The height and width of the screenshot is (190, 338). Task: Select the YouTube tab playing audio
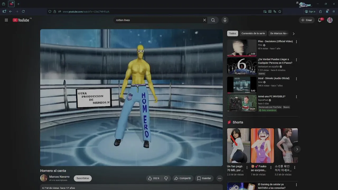pyautogui.click(x=11, y=4)
